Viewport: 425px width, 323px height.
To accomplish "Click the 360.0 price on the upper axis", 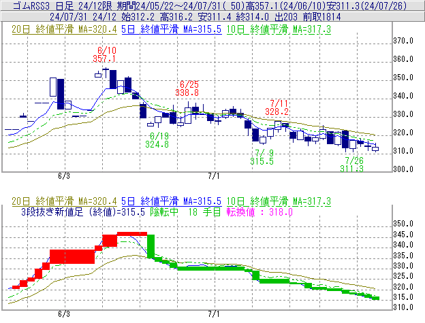I will click(403, 59).
